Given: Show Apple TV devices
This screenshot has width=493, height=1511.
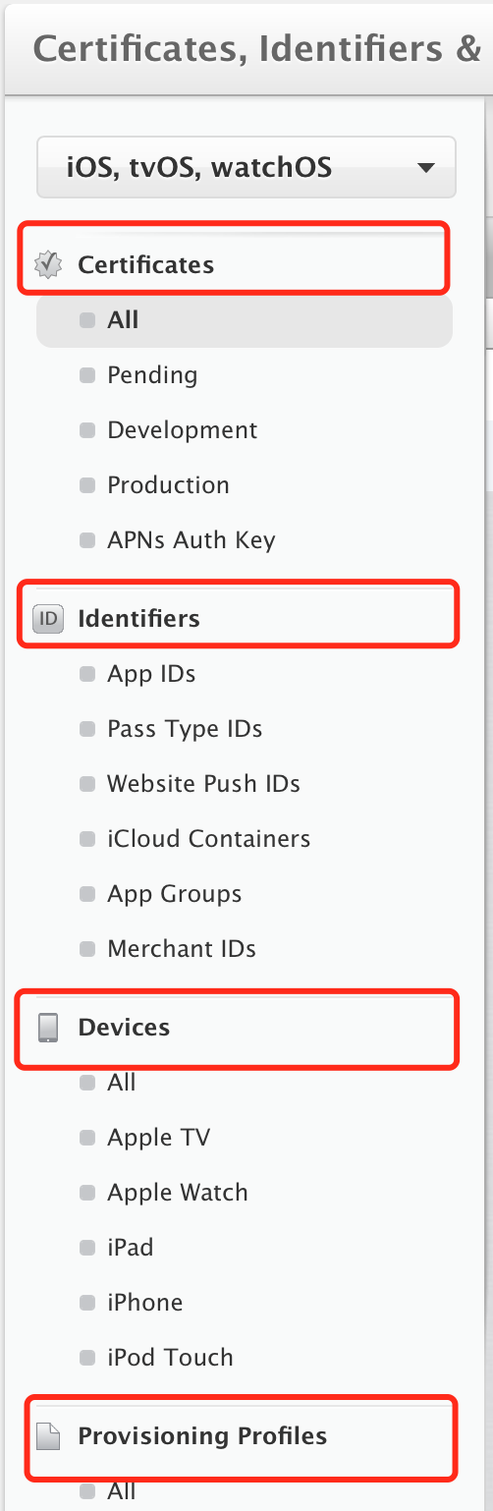Looking at the screenshot, I should [x=159, y=1138].
